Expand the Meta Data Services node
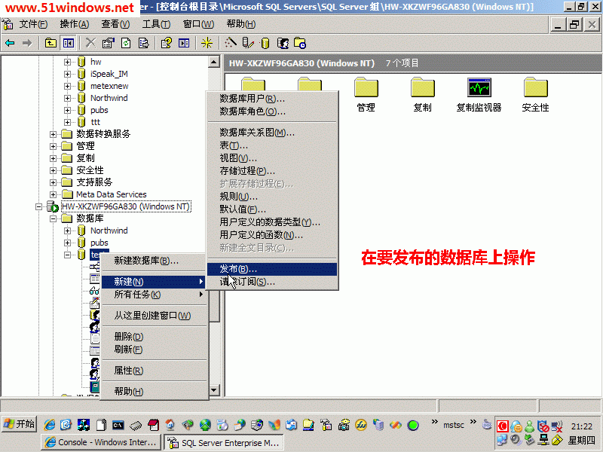 click(54, 194)
